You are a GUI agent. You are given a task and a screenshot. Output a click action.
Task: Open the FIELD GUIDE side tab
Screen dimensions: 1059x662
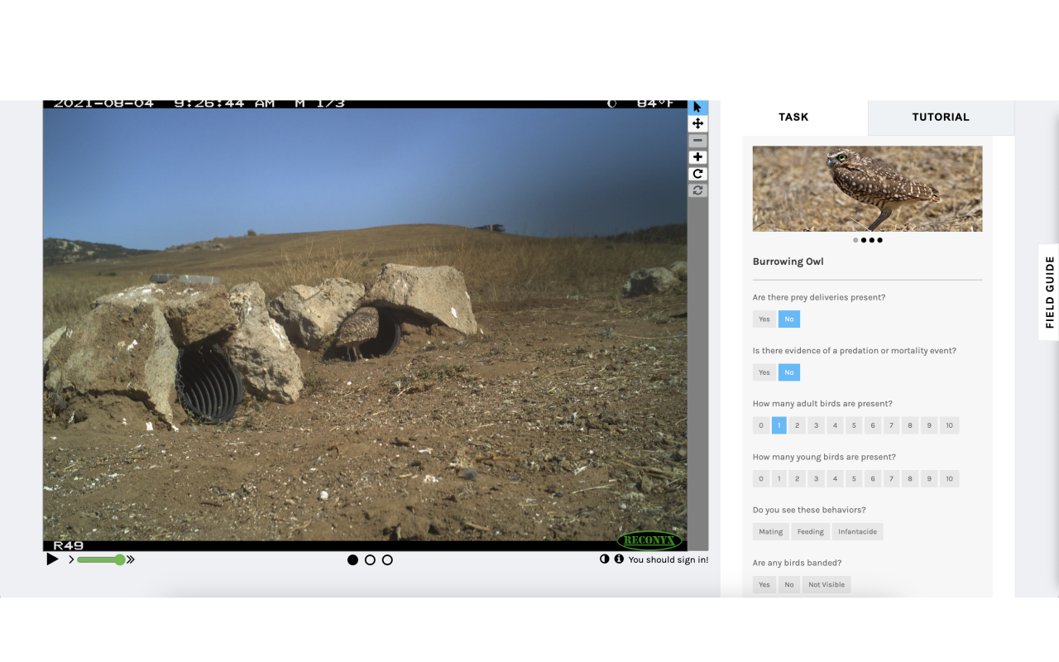(x=1049, y=292)
